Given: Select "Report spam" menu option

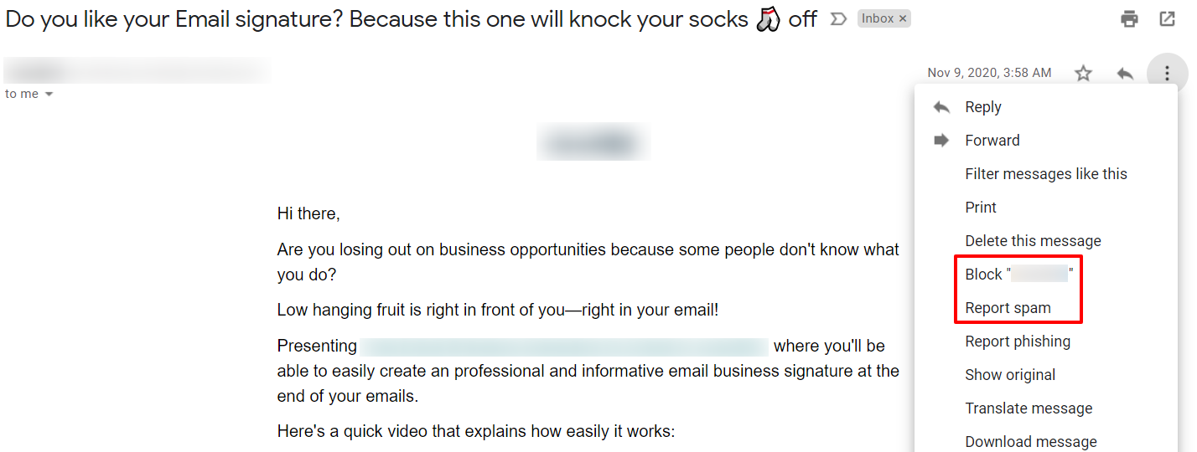Looking at the screenshot, I should (1008, 308).
